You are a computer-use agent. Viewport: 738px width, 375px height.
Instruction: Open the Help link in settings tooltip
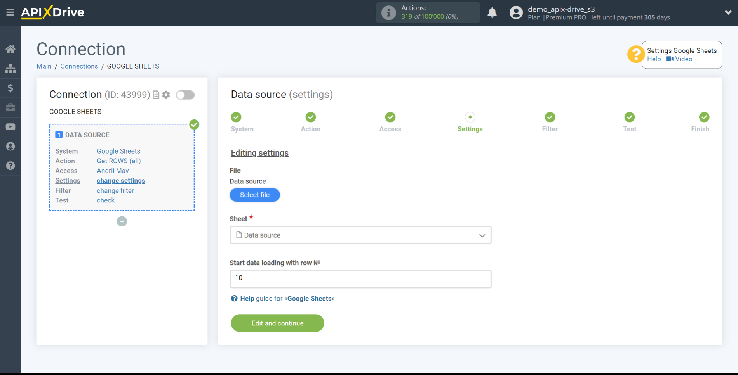tap(654, 59)
